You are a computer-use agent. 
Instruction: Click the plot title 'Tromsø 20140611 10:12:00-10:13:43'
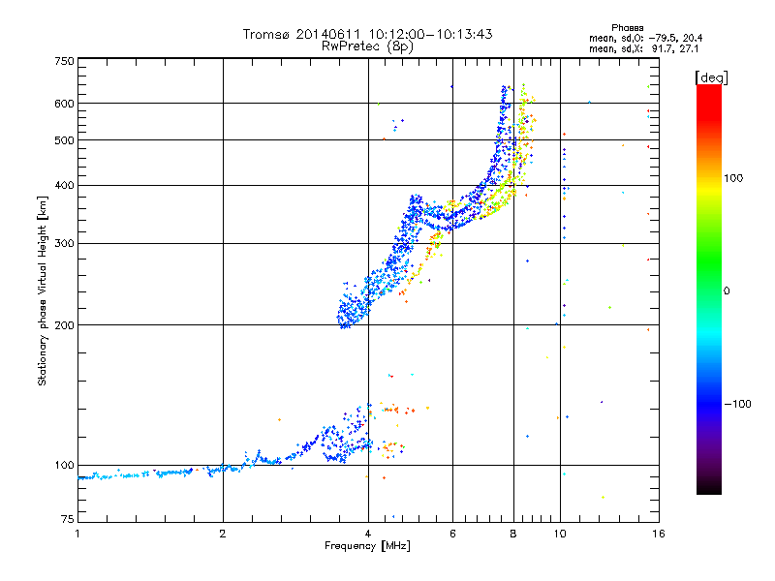[x=367, y=34]
